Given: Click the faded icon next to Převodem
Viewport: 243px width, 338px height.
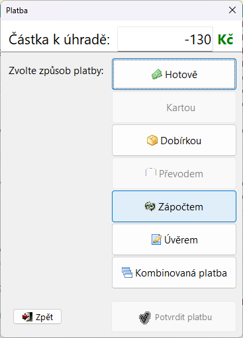Looking at the screenshot, I should 151,173.
